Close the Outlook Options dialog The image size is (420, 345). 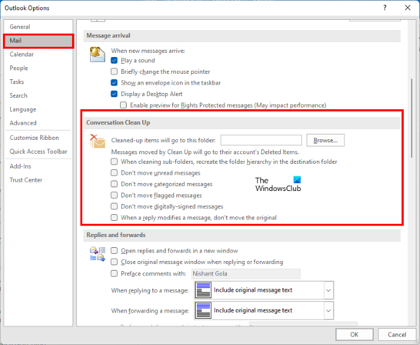point(407,8)
